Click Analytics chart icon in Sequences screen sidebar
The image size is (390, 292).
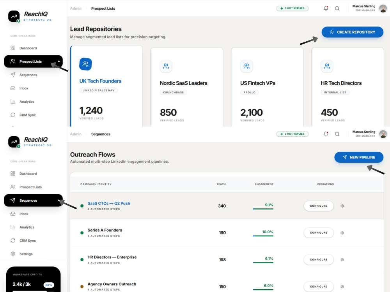(13, 227)
